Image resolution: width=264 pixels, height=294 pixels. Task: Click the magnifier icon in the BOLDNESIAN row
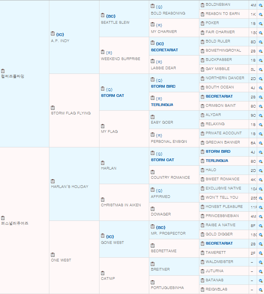(261, 5)
